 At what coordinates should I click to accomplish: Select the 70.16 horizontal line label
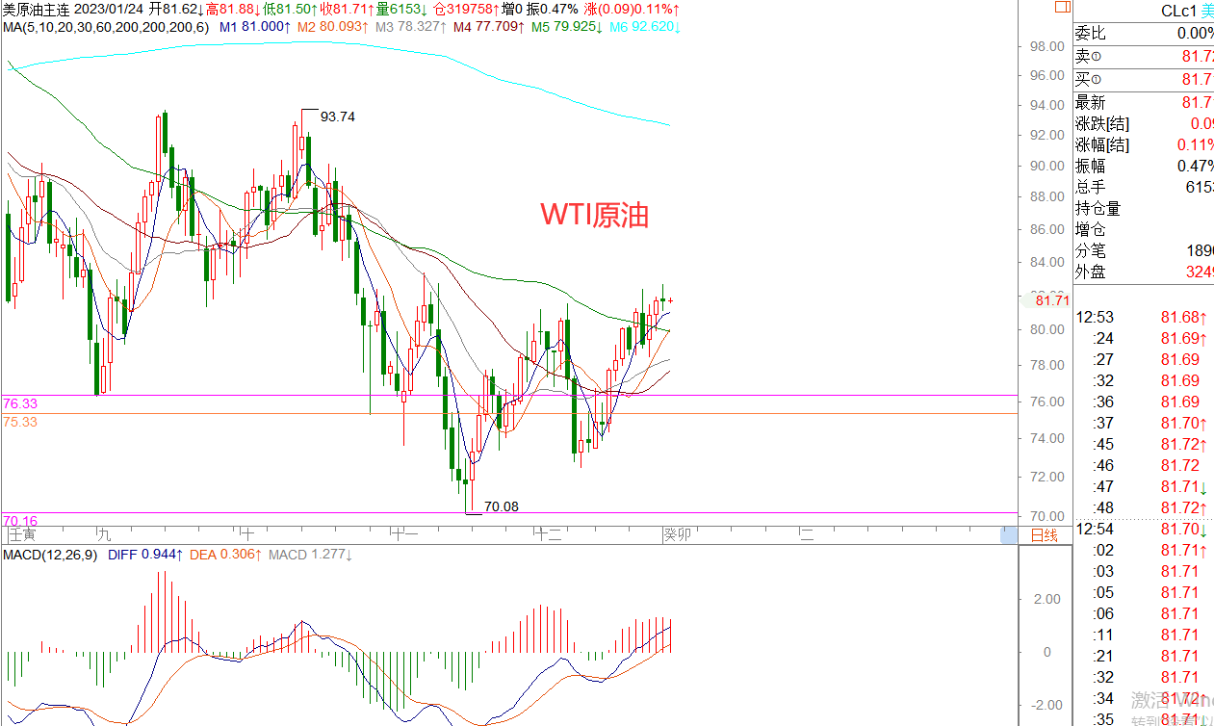19,520
